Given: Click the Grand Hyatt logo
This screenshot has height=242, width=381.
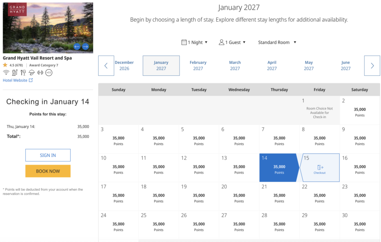Looking at the screenshot, I should coord(17,9).
